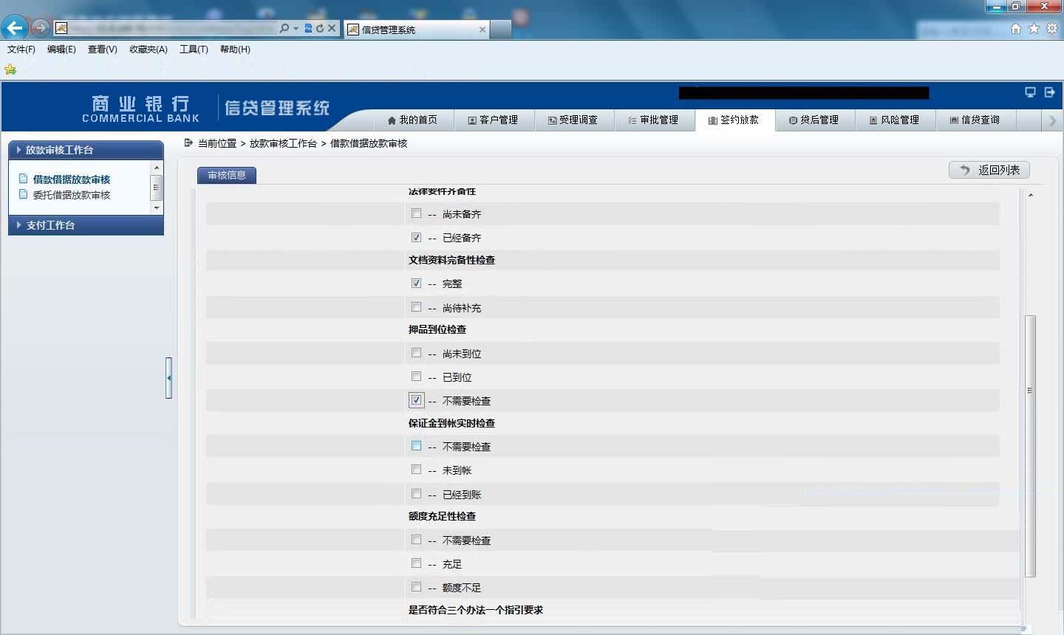Open the 文件(F) menu

point(21,49)
